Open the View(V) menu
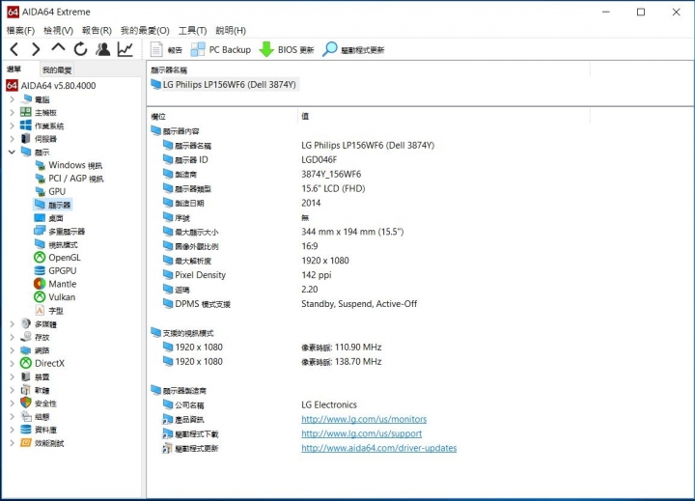This screenshot has width=695, height=501. pos(58,31)
